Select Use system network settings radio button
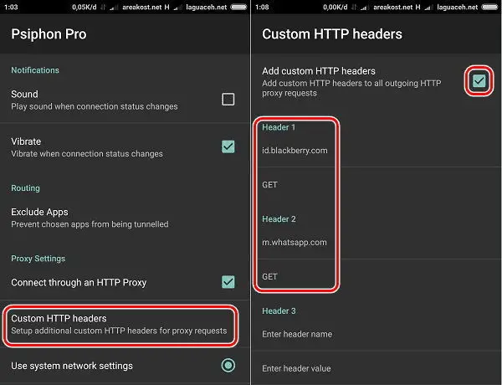The height and width of the screenshot is (385, 502). (228, 365)
